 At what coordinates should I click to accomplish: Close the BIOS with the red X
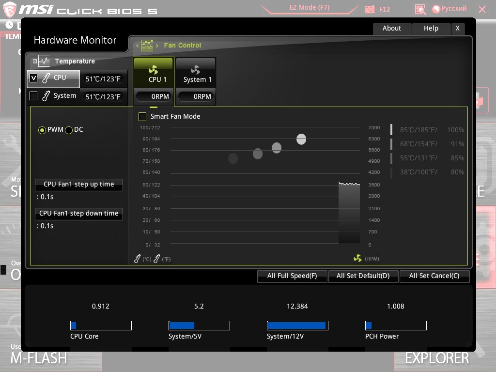click(482, 10)
